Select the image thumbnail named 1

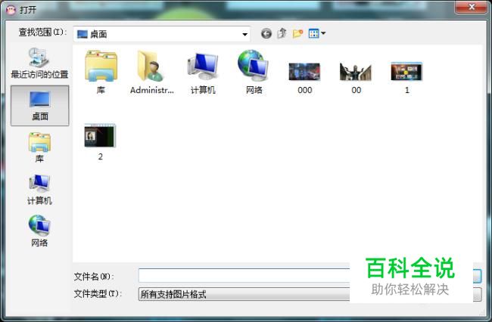(x=406, y=78)
